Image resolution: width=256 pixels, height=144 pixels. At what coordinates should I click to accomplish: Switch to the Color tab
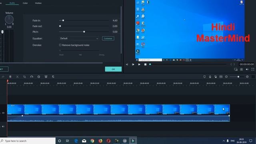pos(25,3)
